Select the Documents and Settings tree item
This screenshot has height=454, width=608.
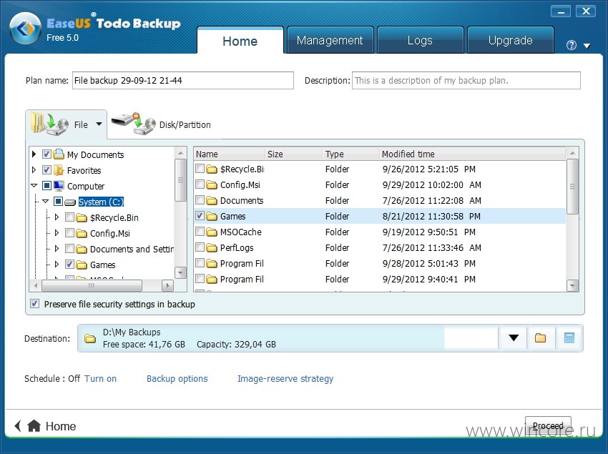132,249
